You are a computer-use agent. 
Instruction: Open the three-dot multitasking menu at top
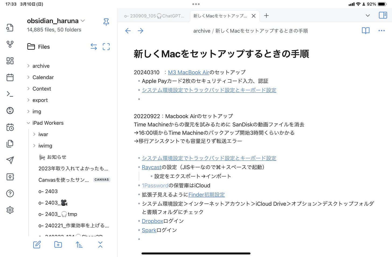pyautogui.click(x=196, y=4)
